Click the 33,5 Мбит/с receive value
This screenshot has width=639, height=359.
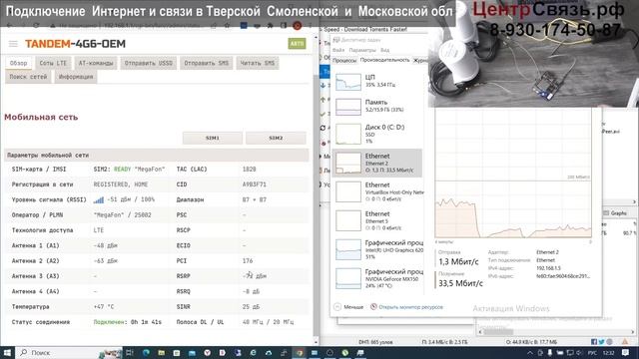pyautogui.click(x=460, y=283)
